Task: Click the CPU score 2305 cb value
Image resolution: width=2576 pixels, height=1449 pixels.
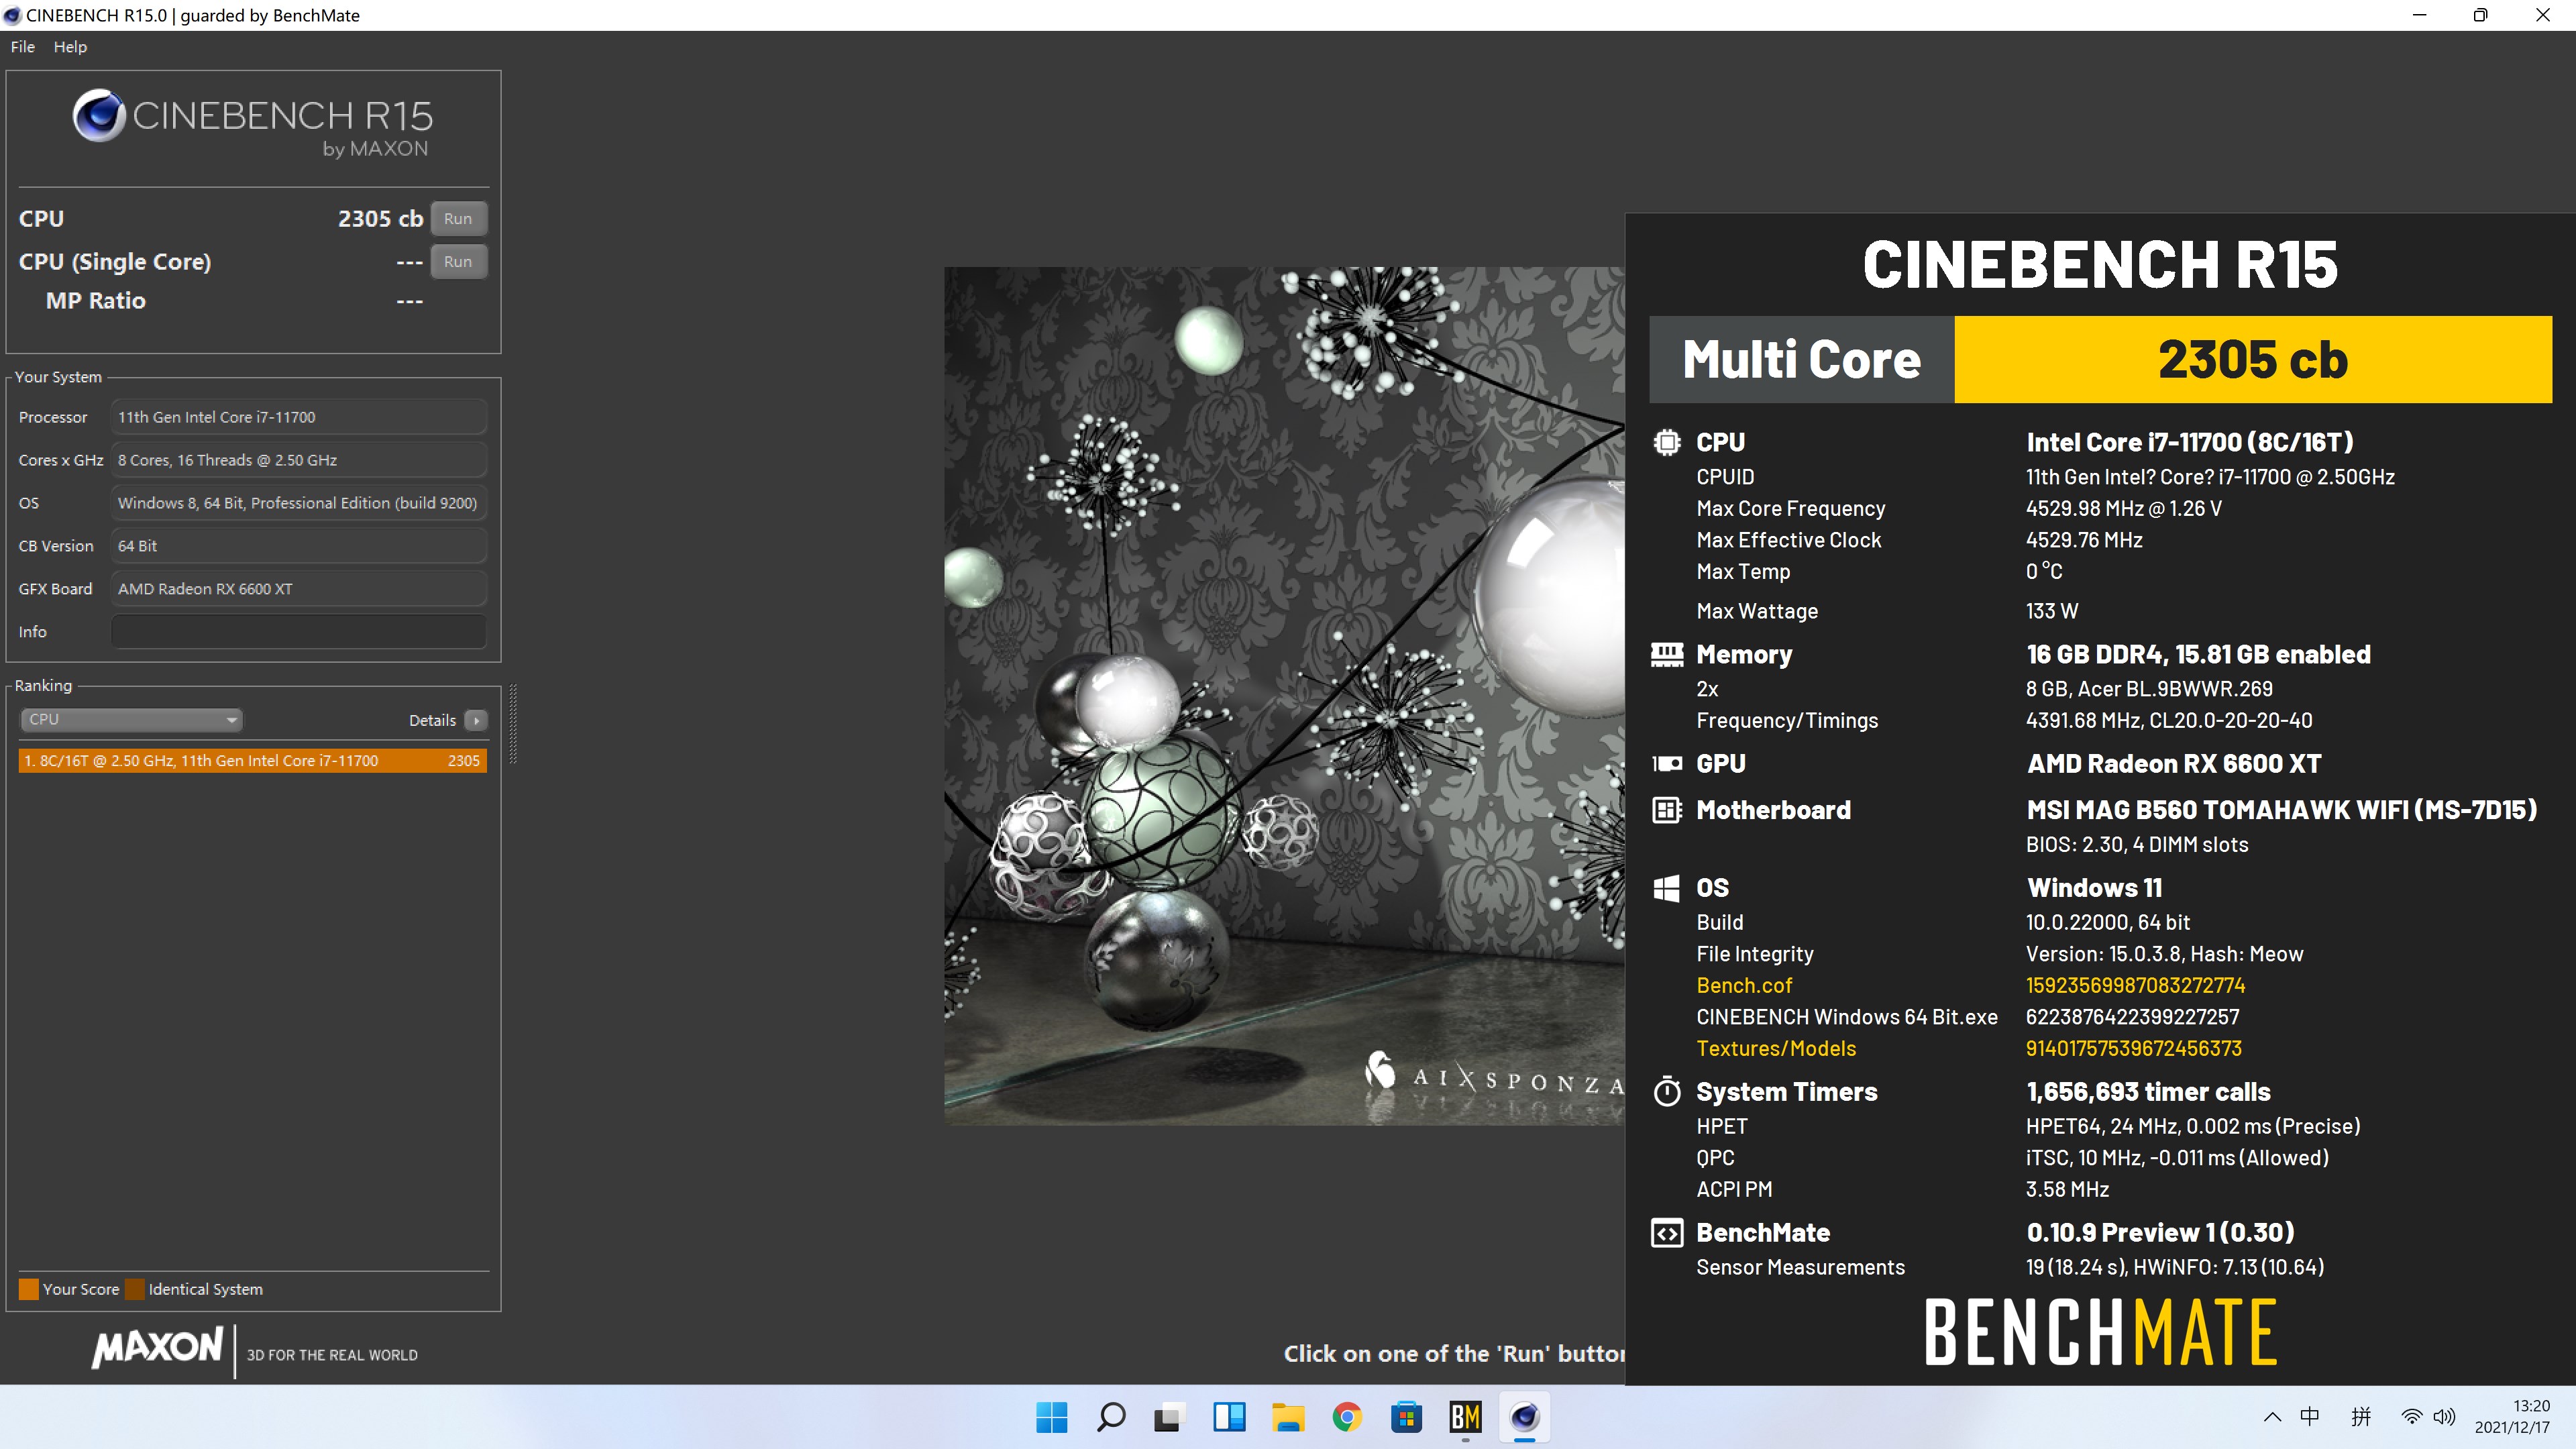Action: pos(380,218)
